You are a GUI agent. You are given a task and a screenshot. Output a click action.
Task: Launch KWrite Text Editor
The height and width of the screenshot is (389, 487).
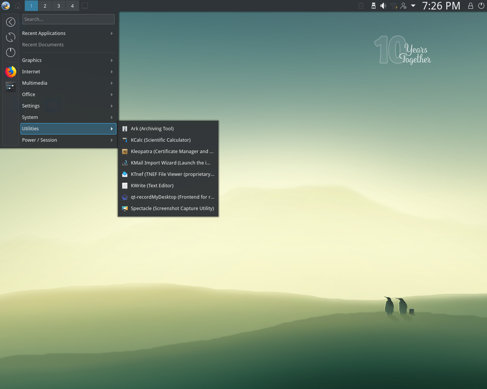click(152, 186)
